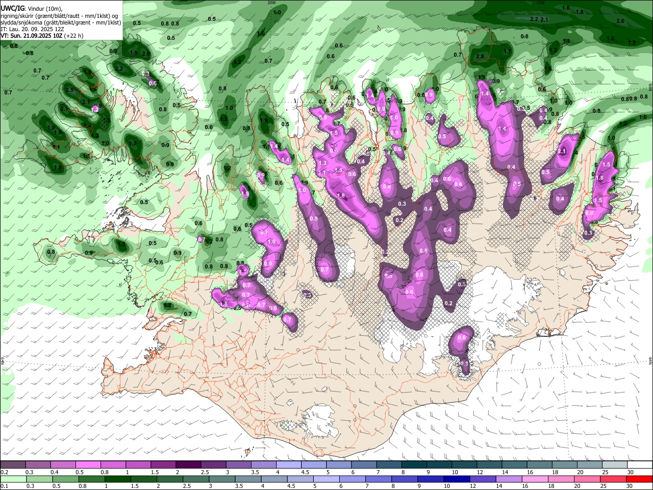This screenshot has width=653, height=490.
Task: Click the white above-30 snow legend swatch
Action: click(640, 464)
